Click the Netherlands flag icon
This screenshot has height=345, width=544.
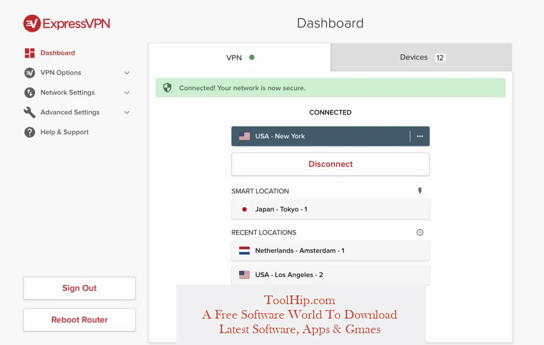244,250
